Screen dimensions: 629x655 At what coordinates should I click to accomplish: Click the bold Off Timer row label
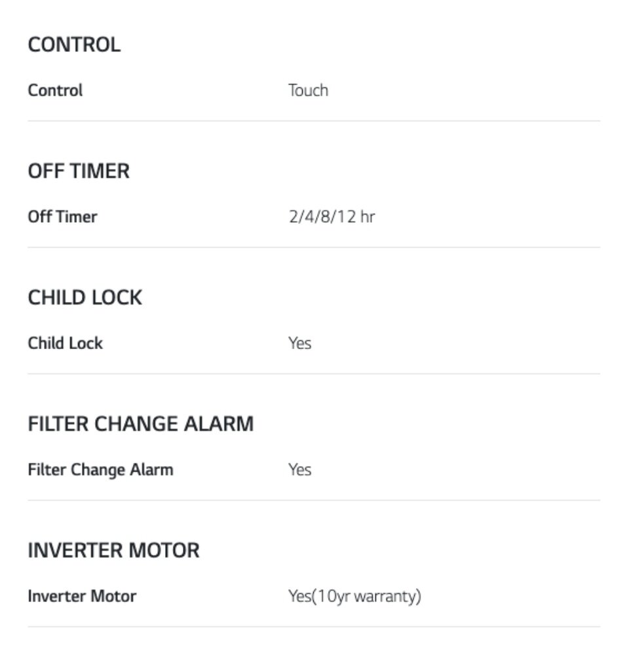62,217
